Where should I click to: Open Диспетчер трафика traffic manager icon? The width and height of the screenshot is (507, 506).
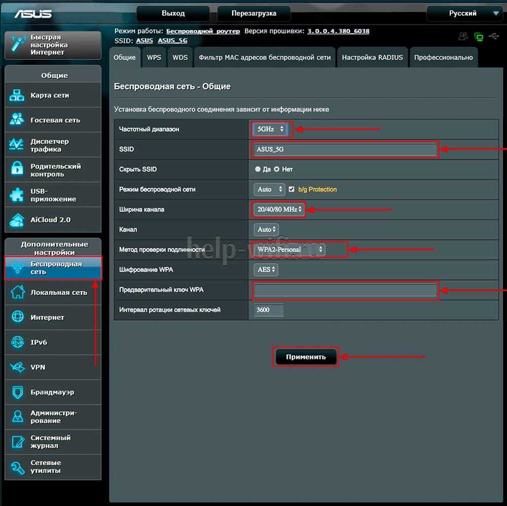click(x=17, y=145)
